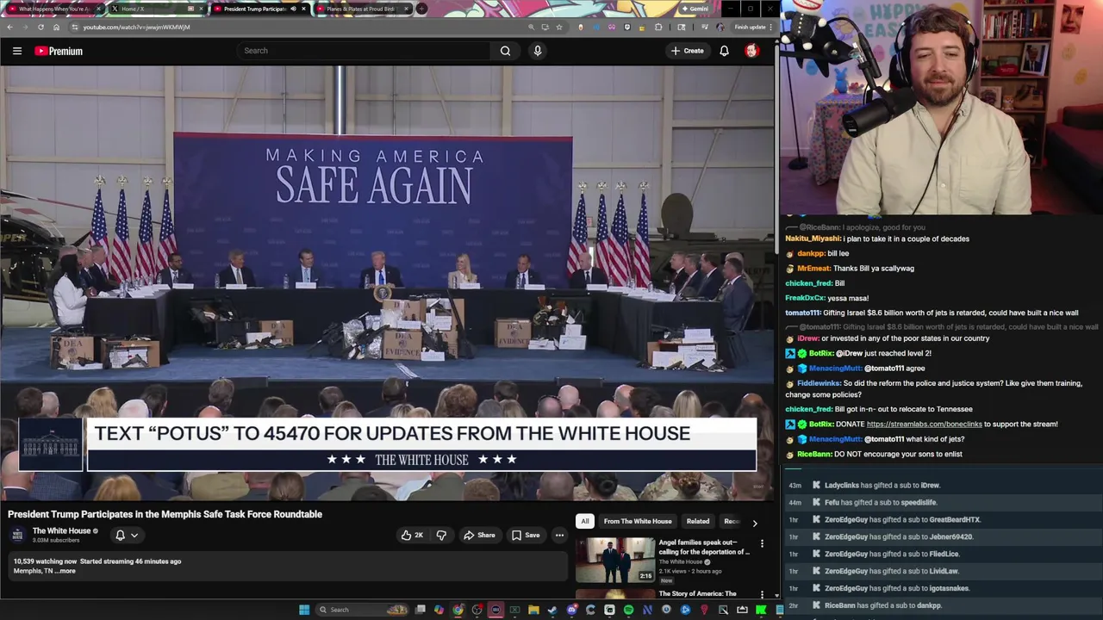Open Spotify from the taskbar
Screen dimensions: 1103x620
point(629,610)
